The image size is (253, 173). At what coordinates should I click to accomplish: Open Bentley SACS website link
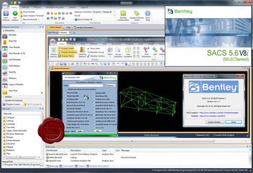[213, 116]
